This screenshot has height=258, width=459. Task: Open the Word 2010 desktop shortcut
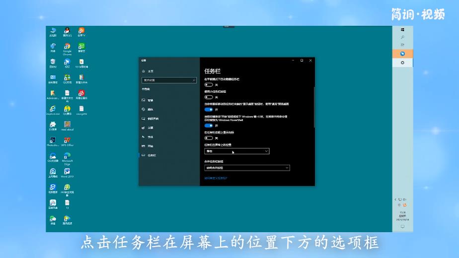pyautogui.click(x=67, y=172)
